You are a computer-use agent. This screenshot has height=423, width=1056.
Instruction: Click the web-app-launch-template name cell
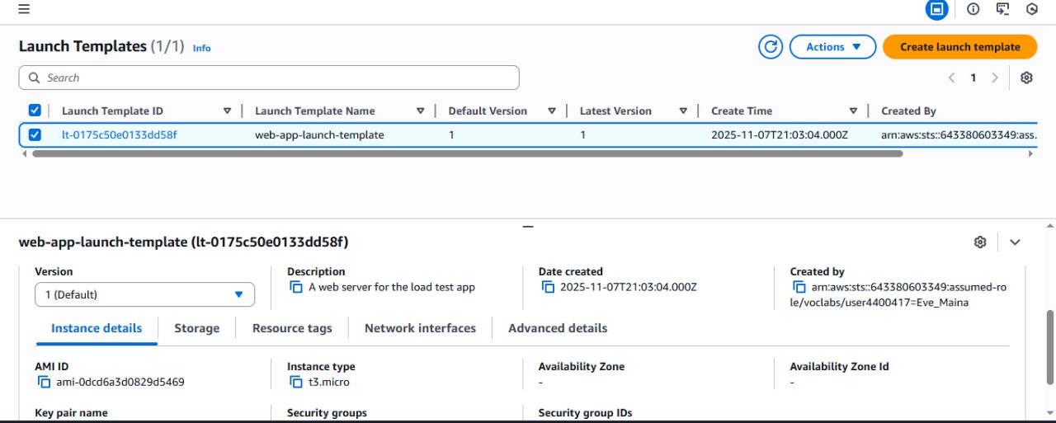coord(319,134)
